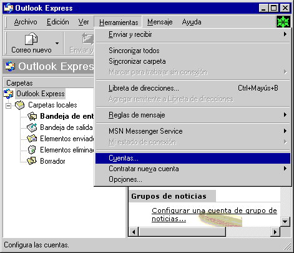Click the vertical scrollbar down arrow
Image resolution: width=294 pixels, height=253 pixels.
coord(285,222)
